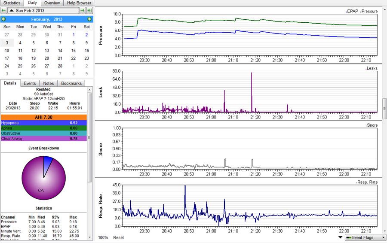Pick February 14 on the calendar
The width and height of the screenshot is (387, 243).
click(60, 51)
